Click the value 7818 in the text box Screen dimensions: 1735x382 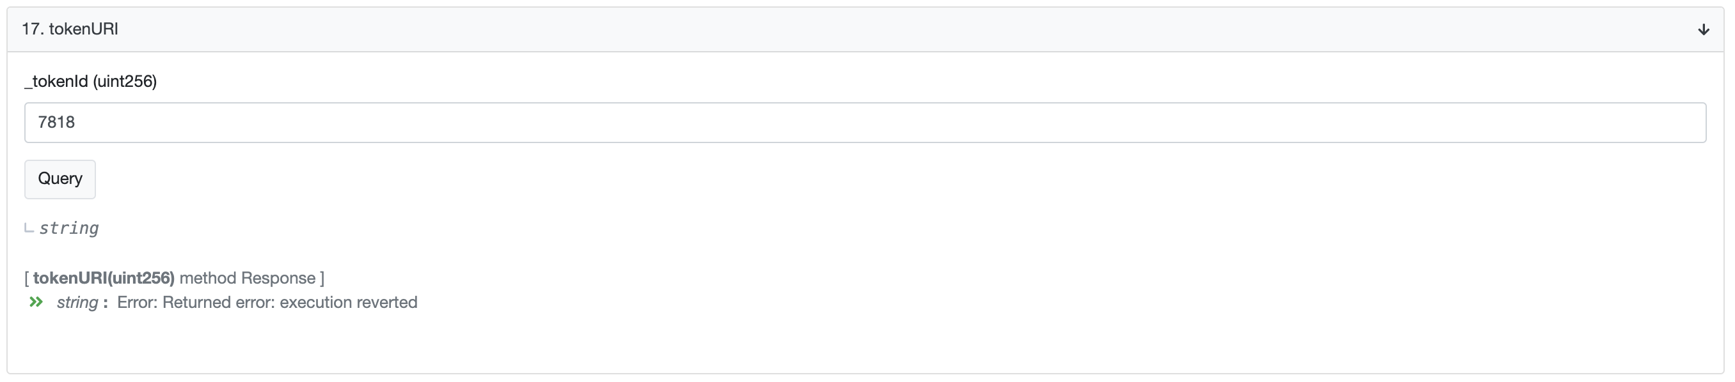coord(56,122)
